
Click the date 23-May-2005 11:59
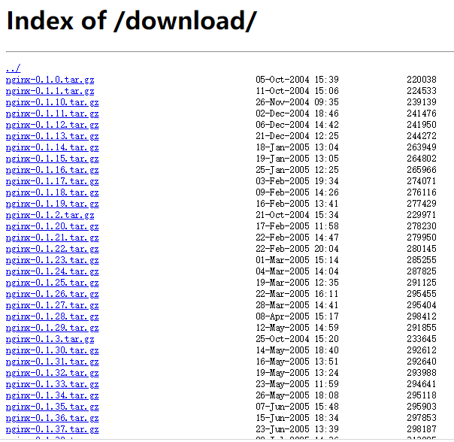(x=297, y=385)
